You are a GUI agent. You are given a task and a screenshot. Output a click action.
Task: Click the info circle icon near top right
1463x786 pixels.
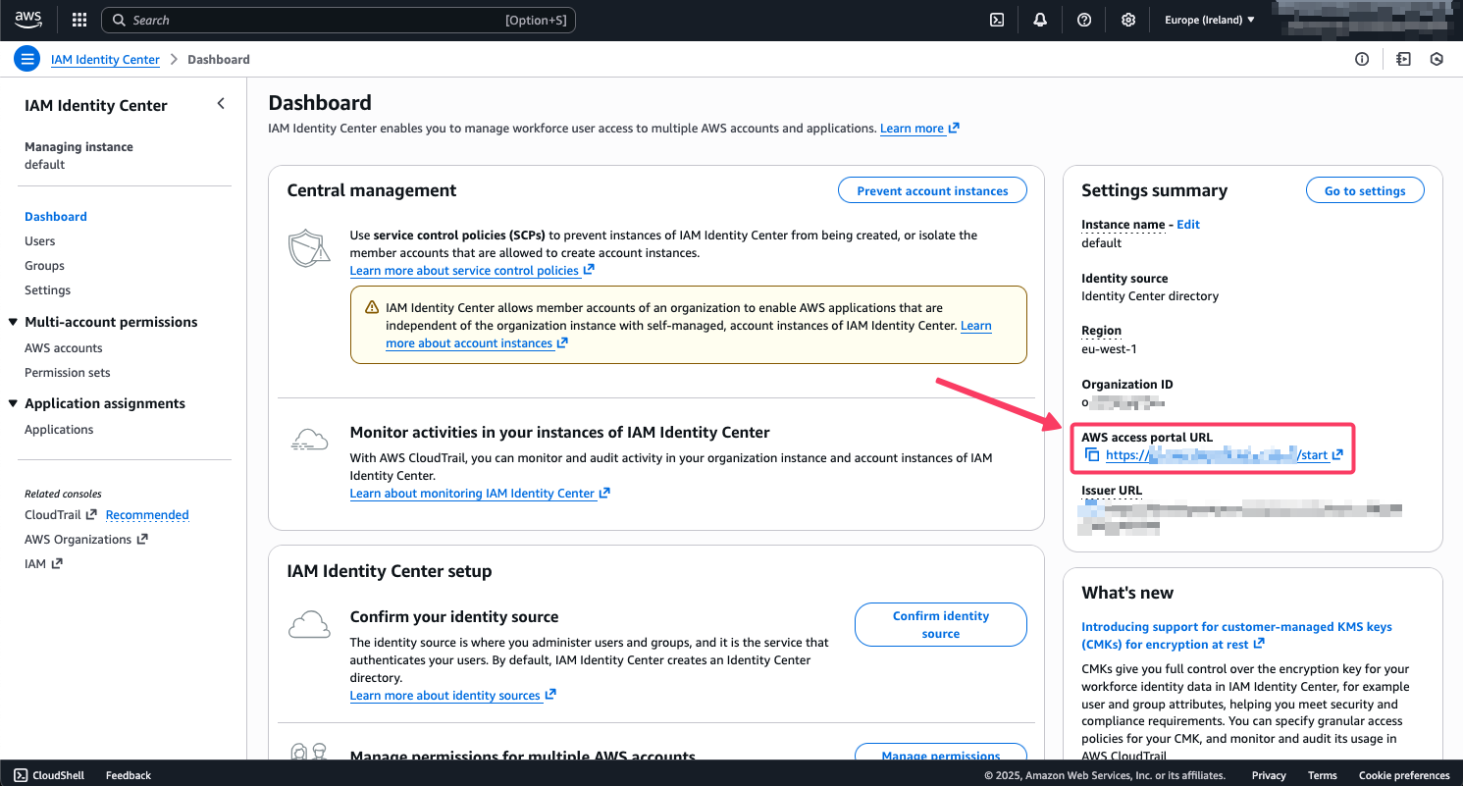tap(1362, 59)
